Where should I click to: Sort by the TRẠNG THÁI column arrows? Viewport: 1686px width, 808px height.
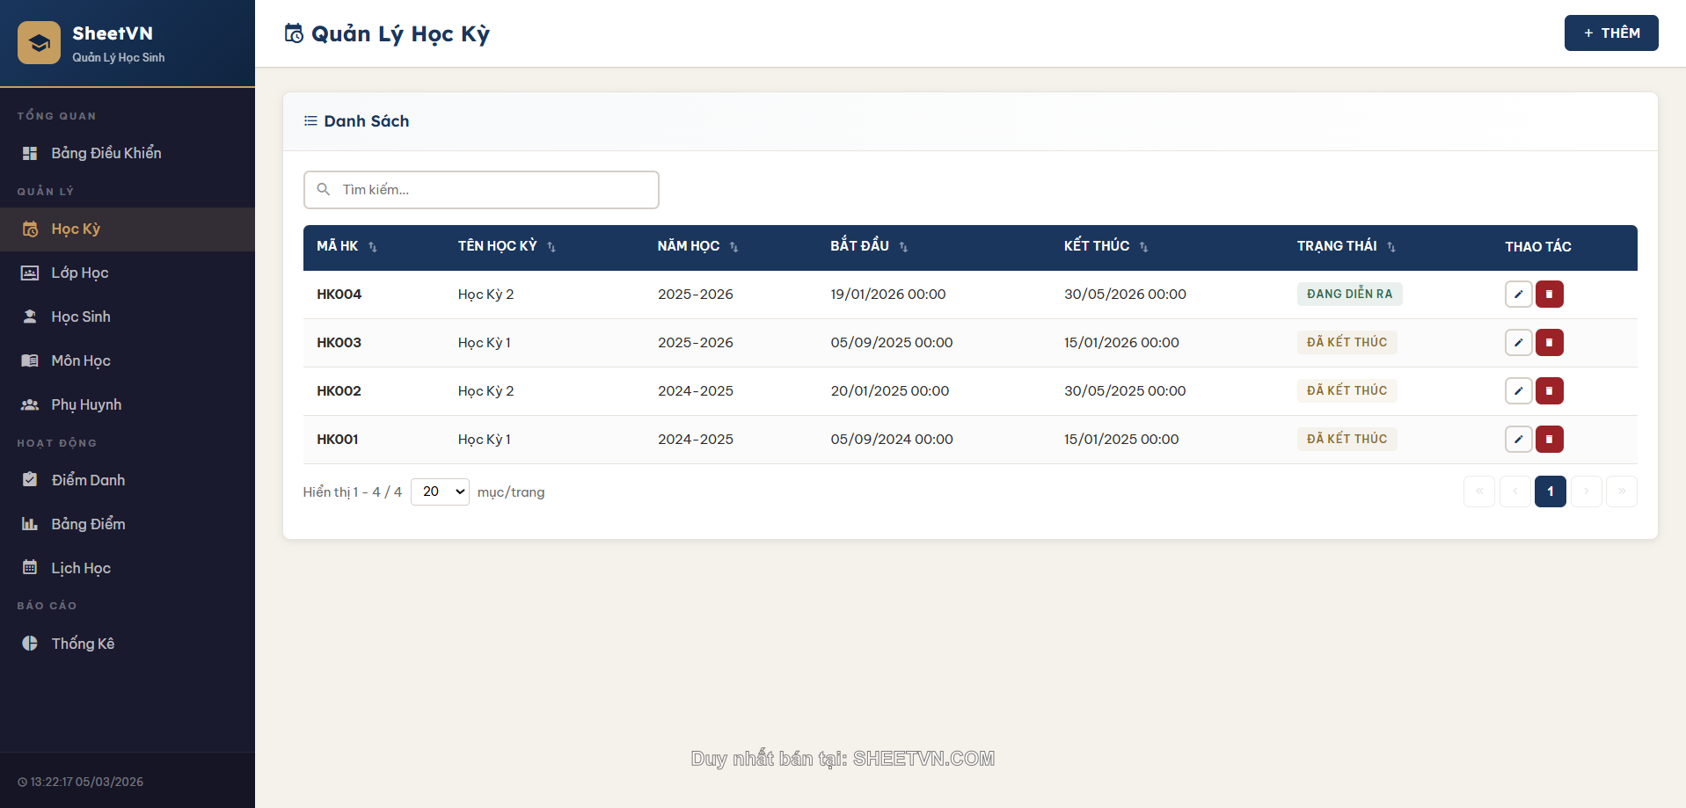1391,247
